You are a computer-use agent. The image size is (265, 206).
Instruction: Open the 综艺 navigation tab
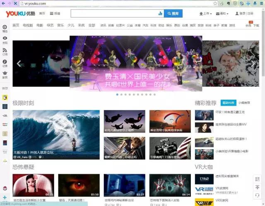coord(50,25)
